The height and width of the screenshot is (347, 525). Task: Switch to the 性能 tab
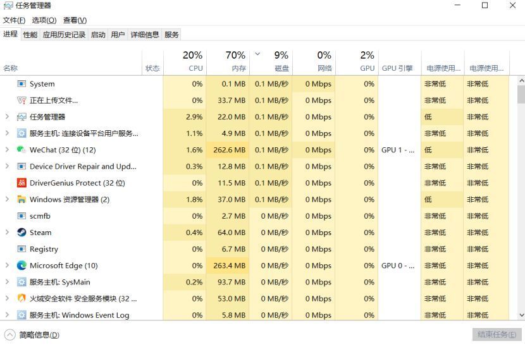(30, 35)
